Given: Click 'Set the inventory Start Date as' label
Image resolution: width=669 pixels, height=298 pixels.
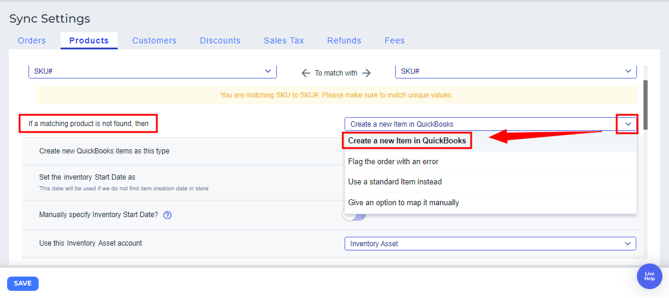Looking at the screenshot, I should click(x=87, y=177).
